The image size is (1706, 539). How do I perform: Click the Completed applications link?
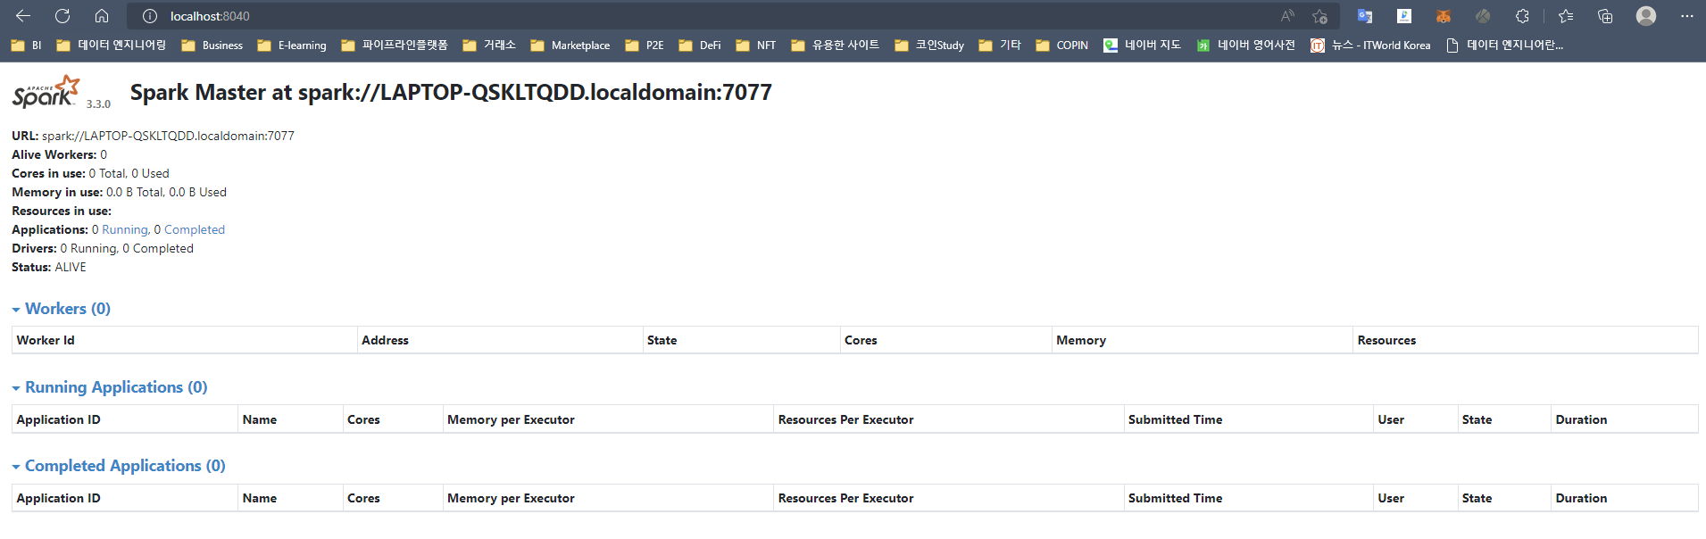[x=195, y=229]
